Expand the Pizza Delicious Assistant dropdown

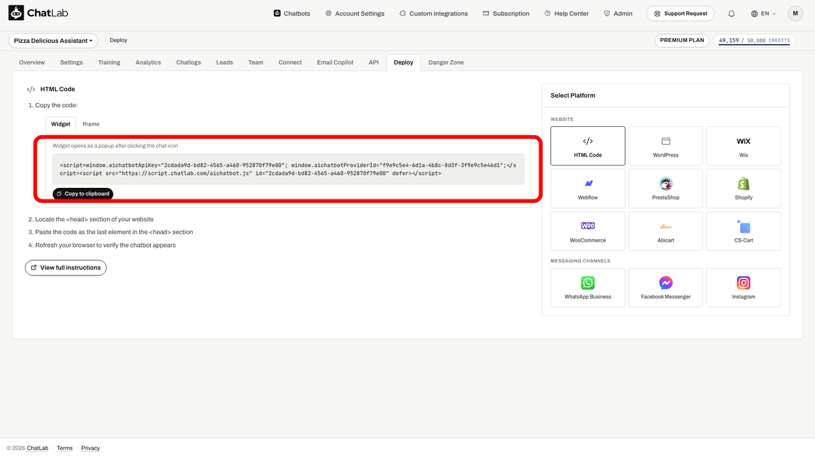click(x=53, y=41)
